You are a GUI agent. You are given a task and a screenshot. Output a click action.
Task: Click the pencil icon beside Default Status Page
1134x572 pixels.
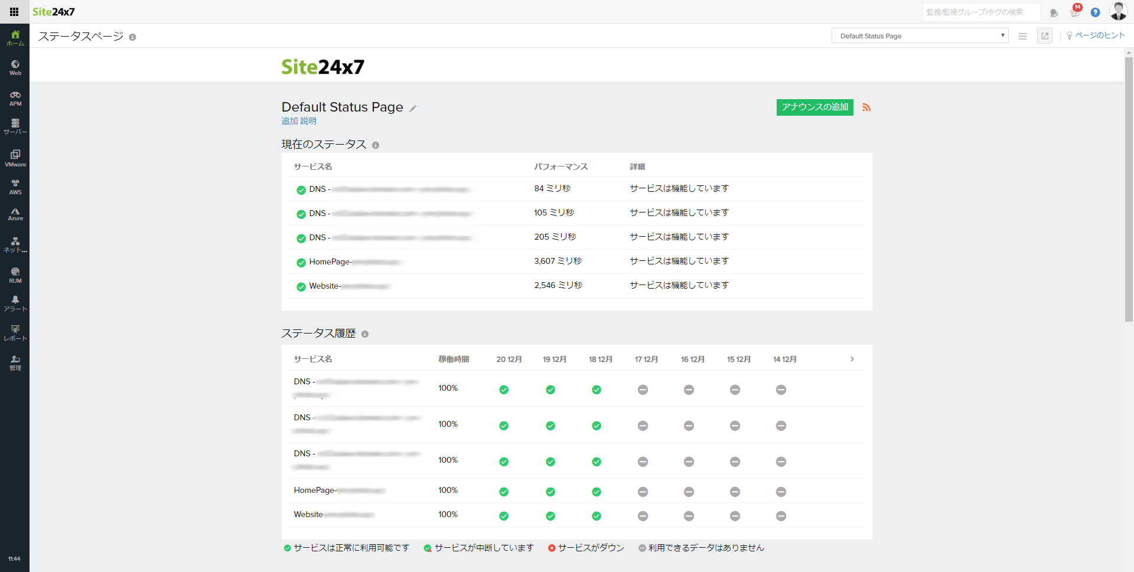tap(413, 108)
